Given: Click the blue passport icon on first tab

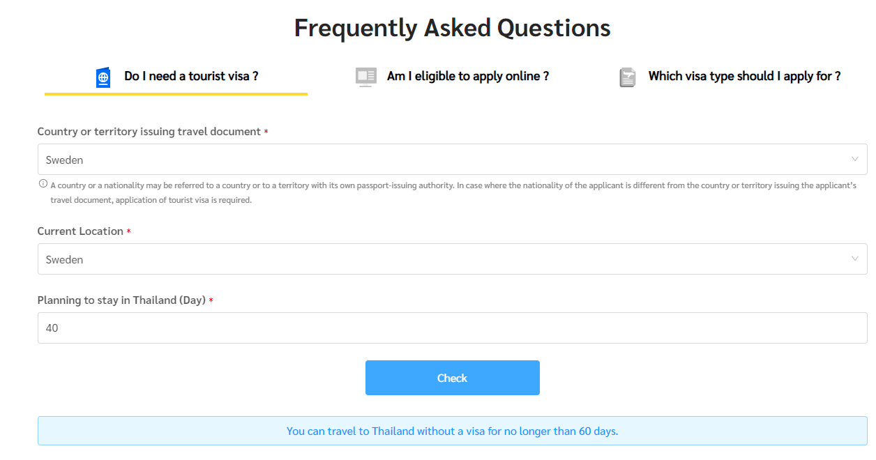Looking at the screenshot, I should pyautogui.click(x=103, y=77).
